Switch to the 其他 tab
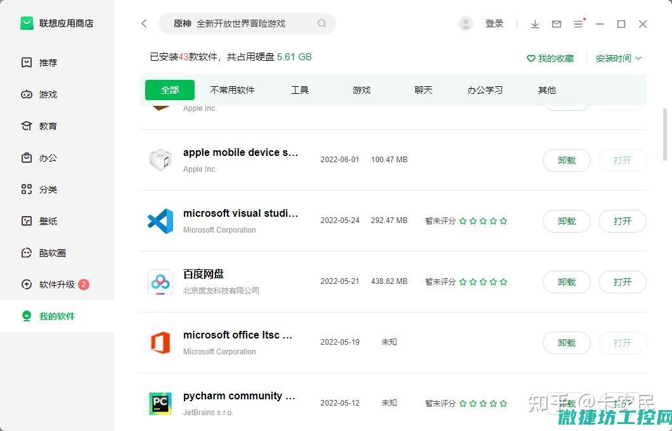Screen dimensions: 672x431 pos(547,90)
